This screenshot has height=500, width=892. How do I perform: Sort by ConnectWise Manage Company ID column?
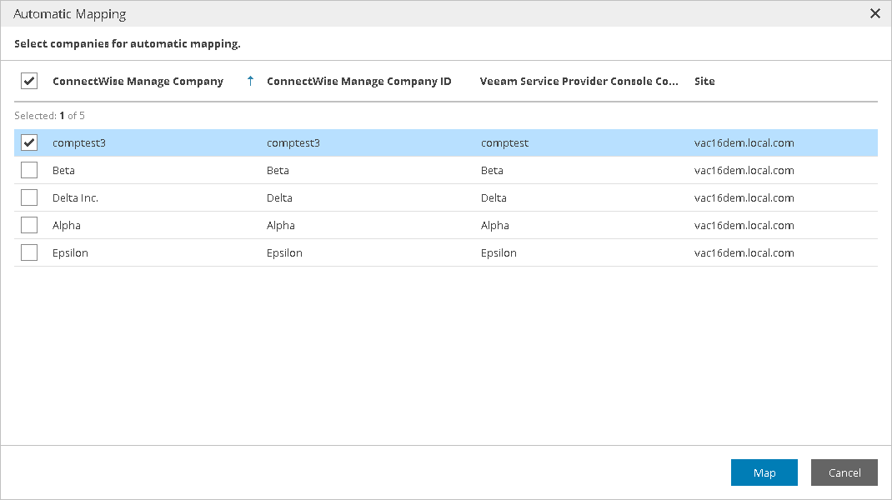[x=358, y=81]
